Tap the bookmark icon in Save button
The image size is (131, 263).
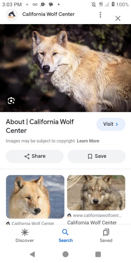[90, 156]
